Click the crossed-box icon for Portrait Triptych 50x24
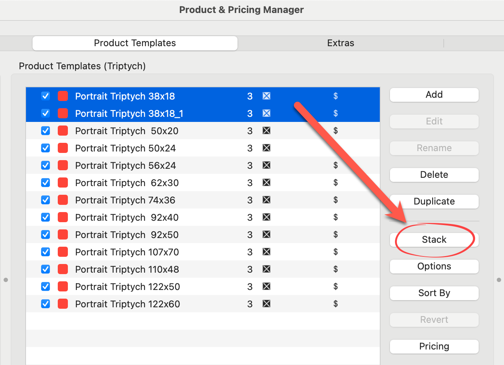504x365 pixels. click(x=266, y=148)
